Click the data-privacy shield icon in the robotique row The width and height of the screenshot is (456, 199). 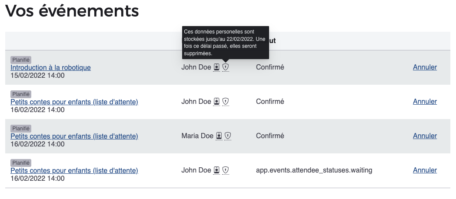coord(226,67)
